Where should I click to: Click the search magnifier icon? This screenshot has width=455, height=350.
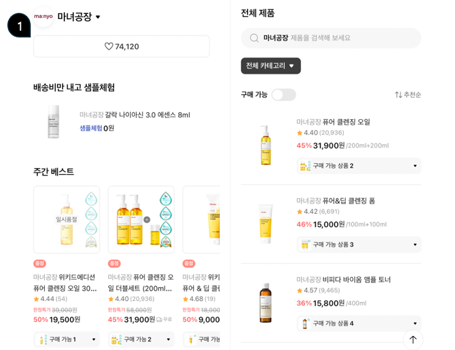pyautogui.click(x=254, y=38)
